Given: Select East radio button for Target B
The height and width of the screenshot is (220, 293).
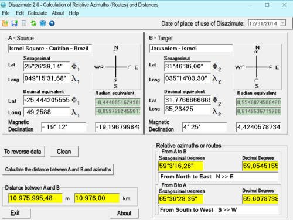Looking at the screenshot, I should [271, 67].
